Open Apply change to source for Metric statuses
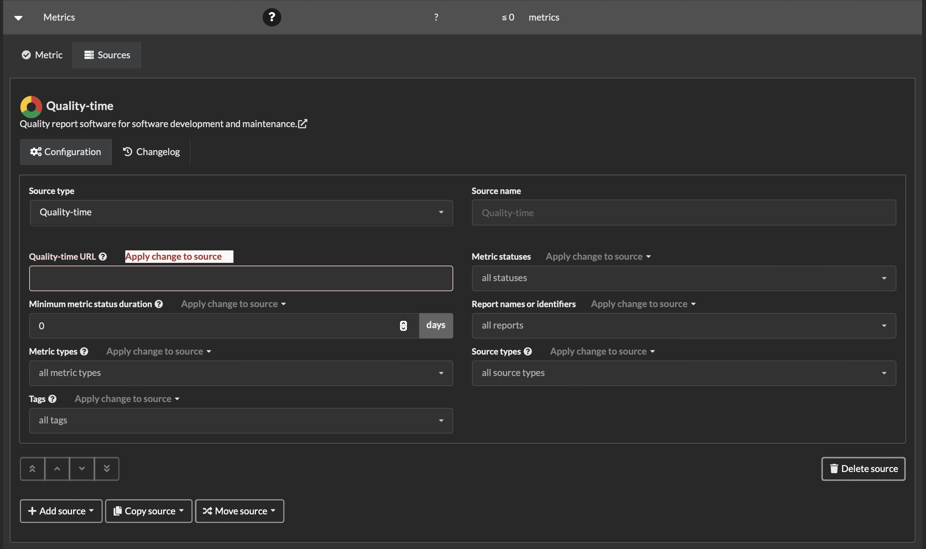The width and height of the screenshot is (926, 549). 598,257
